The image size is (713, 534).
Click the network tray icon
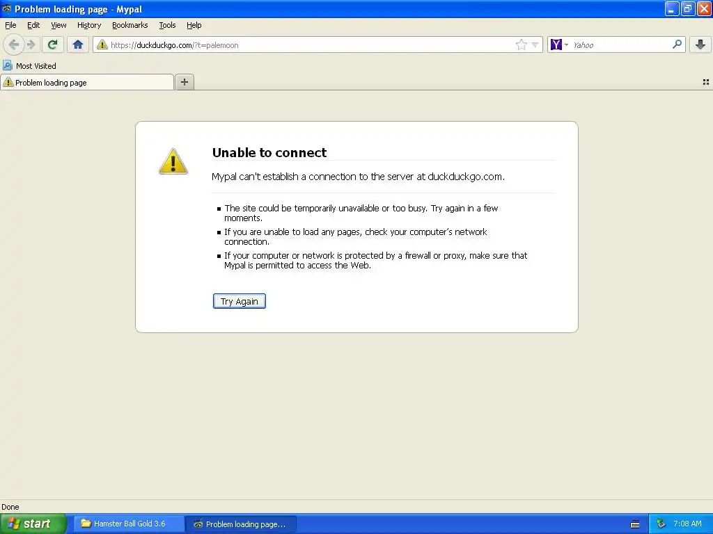coord(661,524)
